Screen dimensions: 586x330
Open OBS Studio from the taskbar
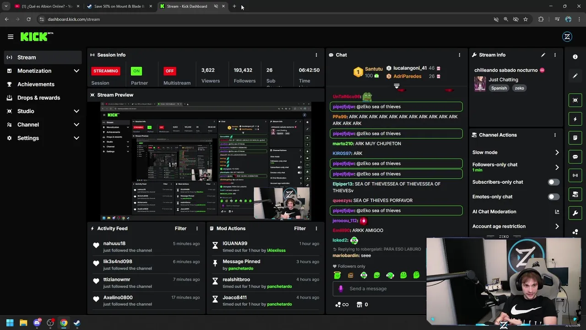[x=50, y=323]
